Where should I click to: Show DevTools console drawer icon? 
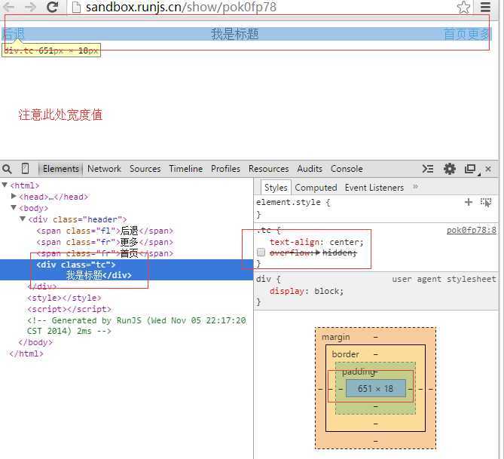(x=427, y=169)
